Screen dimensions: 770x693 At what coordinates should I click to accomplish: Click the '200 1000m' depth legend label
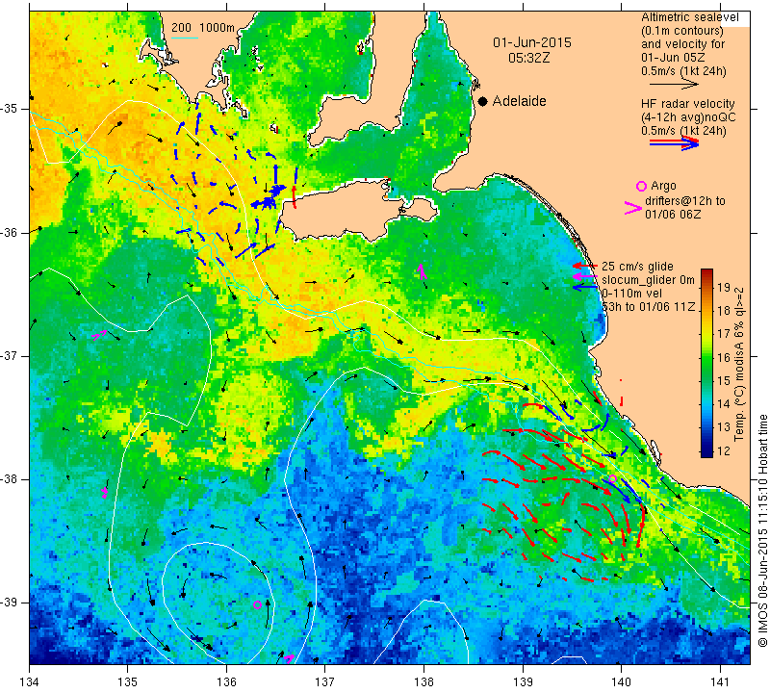[x=203, y=28]
